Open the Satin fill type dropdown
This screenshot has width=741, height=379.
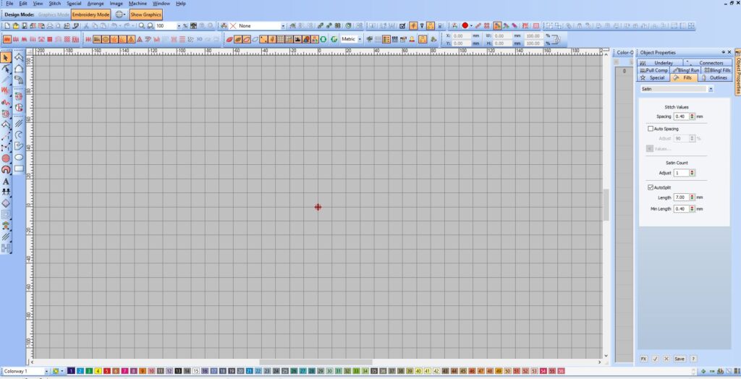(x=711, y=89)
